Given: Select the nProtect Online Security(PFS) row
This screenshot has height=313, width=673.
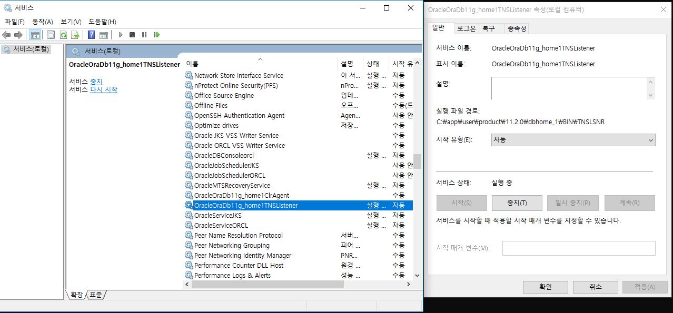Looking at the screenshot, I should tap(298, 85).
